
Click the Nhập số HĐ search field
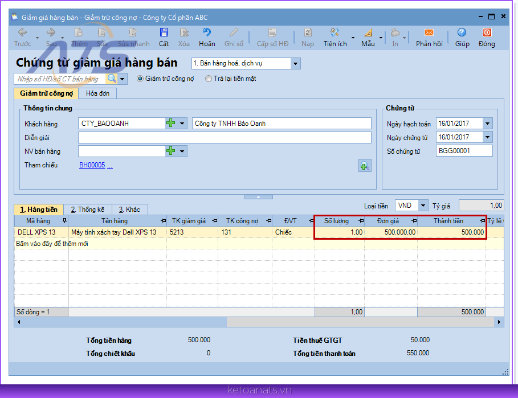click(x=60, y=79)
